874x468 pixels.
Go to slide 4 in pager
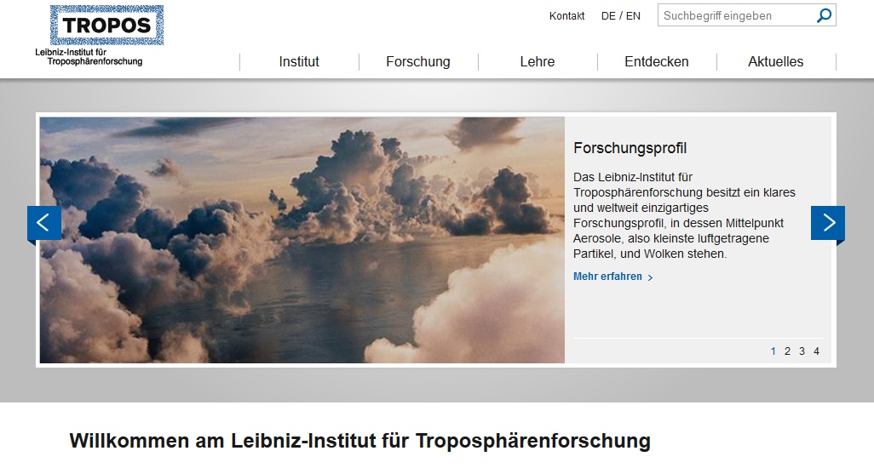[x=817, y=351]
